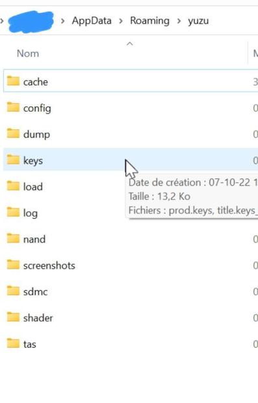Select the keys folder icon
The image size is (258, 403).
[13, 160]
